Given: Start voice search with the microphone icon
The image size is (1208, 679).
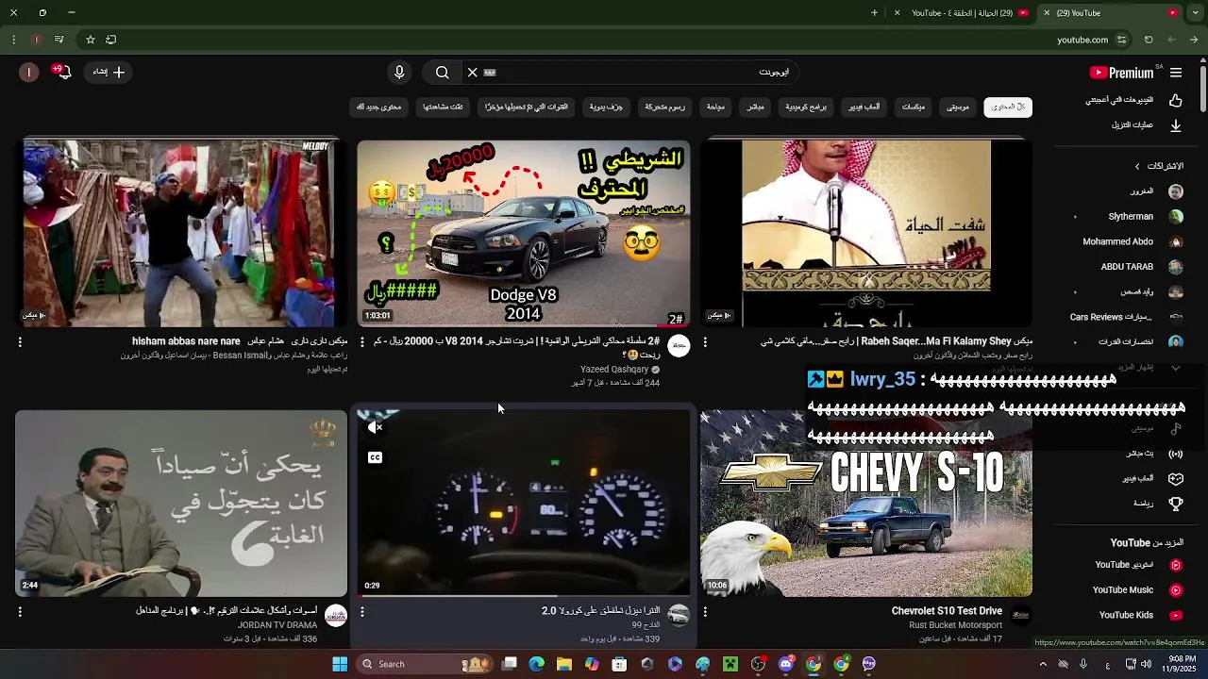Looking at the screenshot, I should [x=399, y=73].
